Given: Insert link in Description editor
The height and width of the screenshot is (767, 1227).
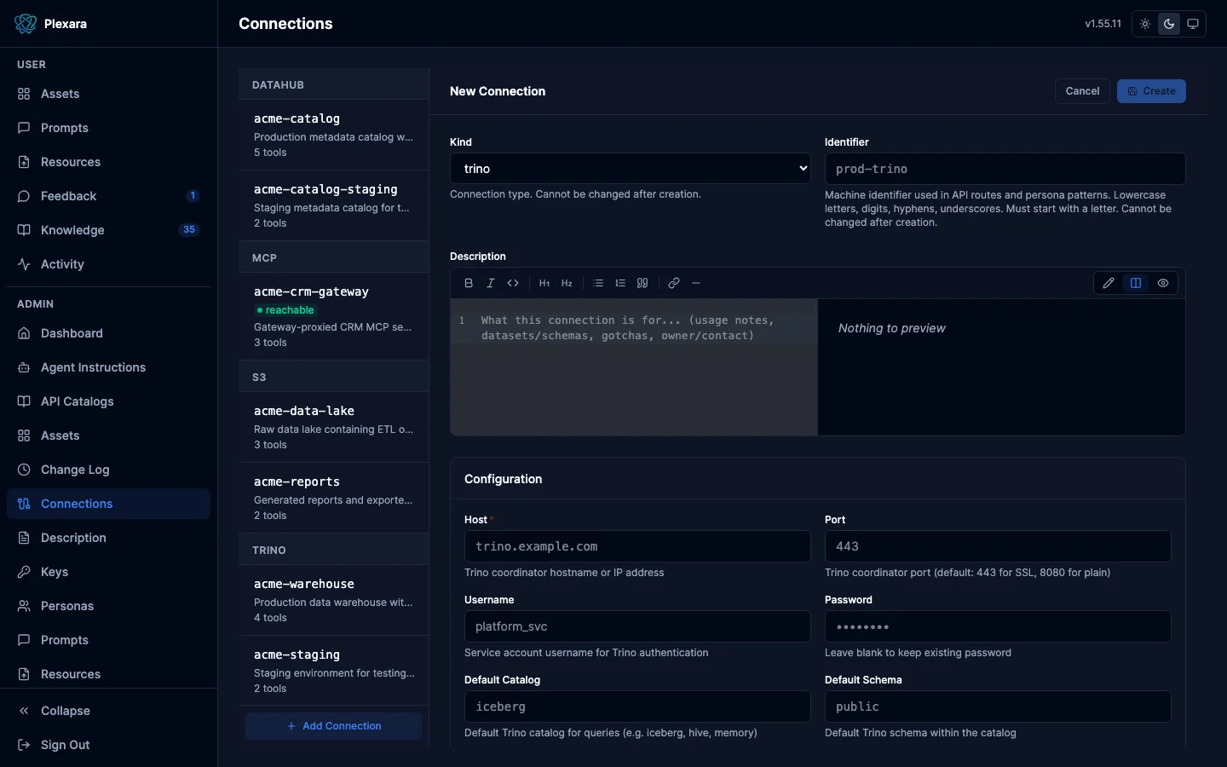Looking at the screenshot, I should [x=674, y=283].
